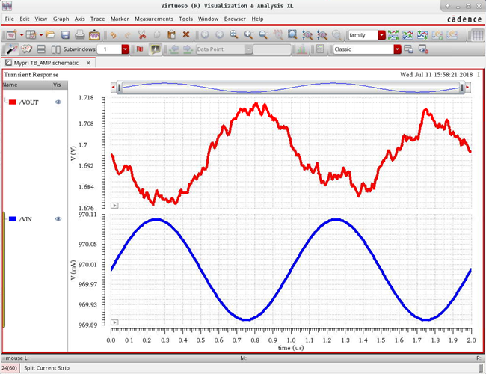486x374 pixels.
Task: Zoom to the selected area icon
Action: 292,34
